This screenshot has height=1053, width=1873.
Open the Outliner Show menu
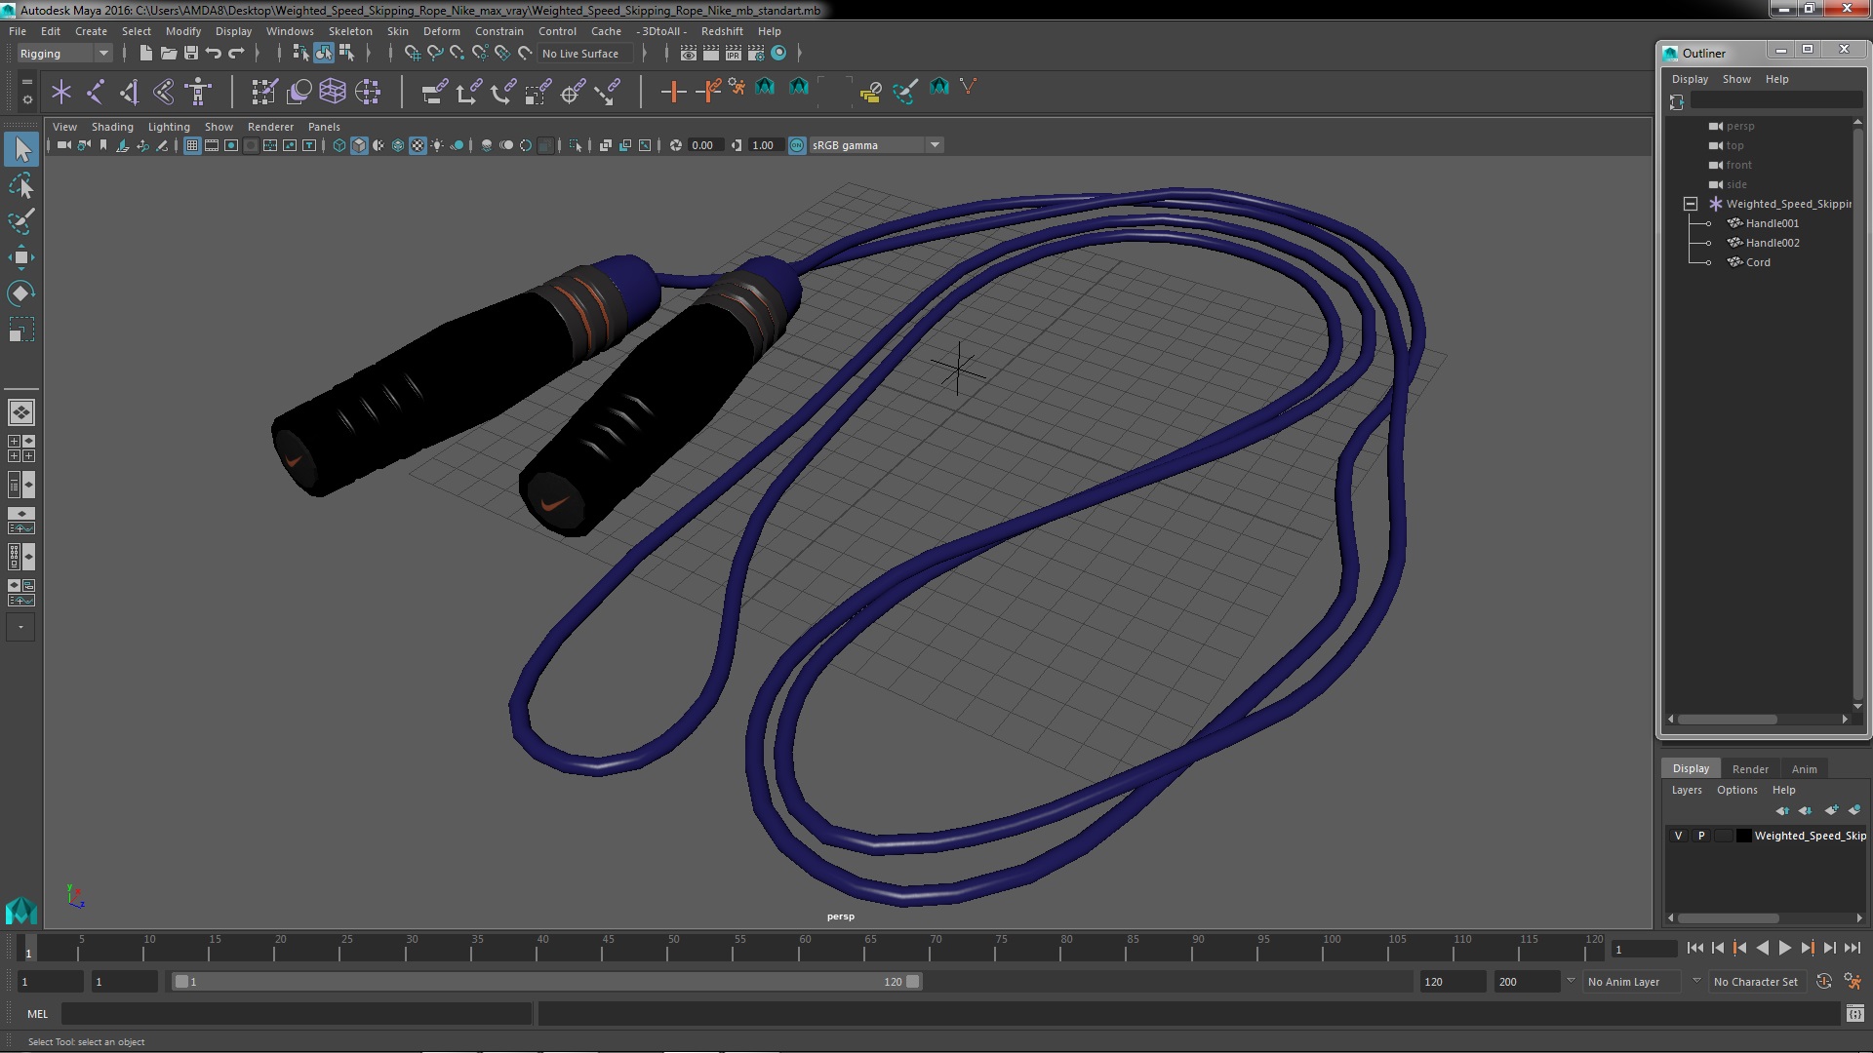1736,79
